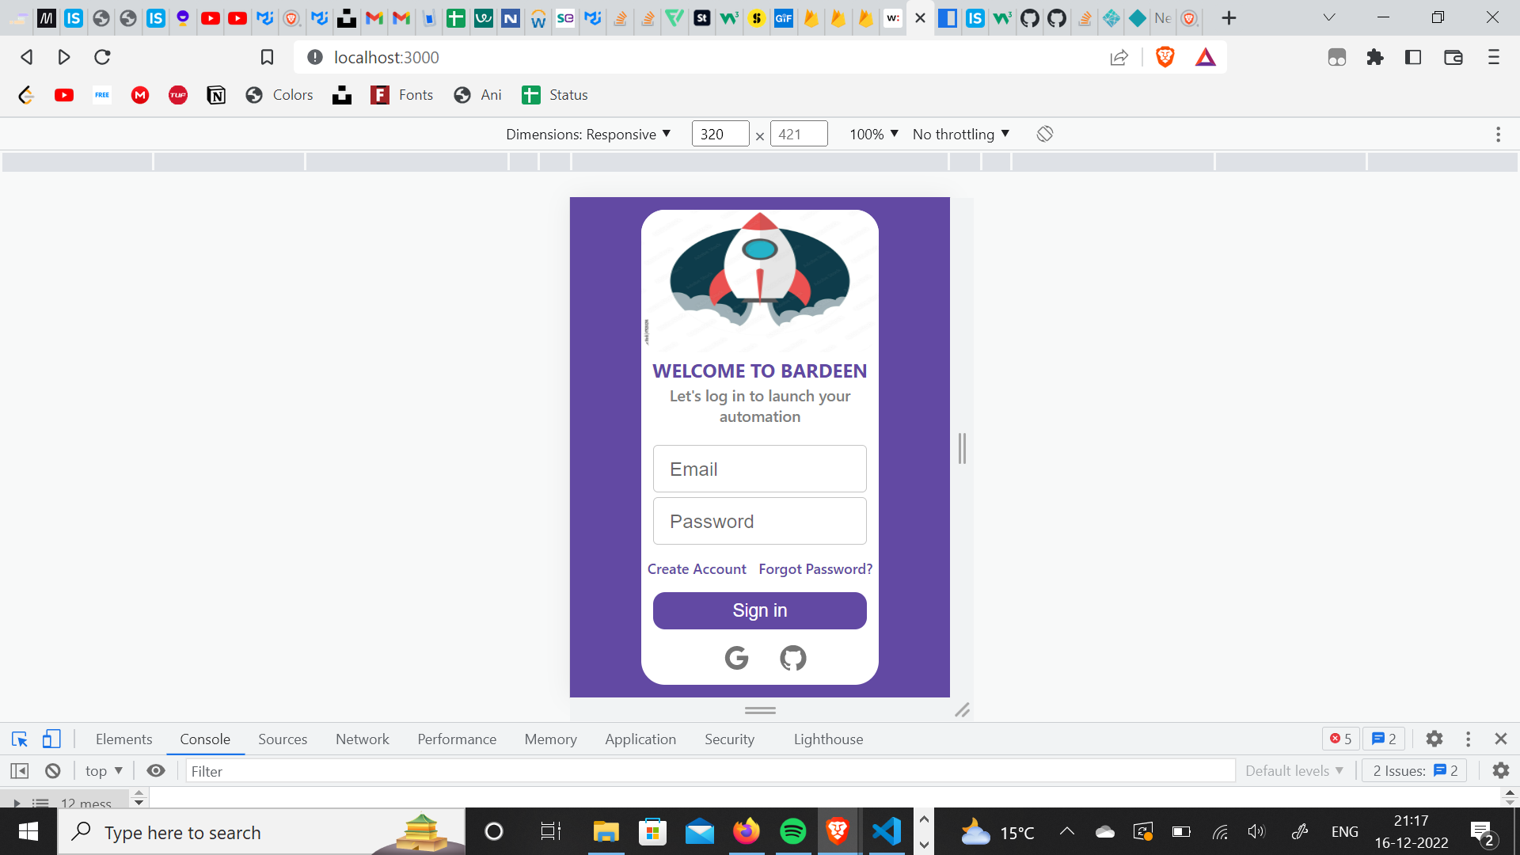The width and height of the screenshot is (1520, 855).
Task: Click the rotate device icon
Action: pyautogui.click(x=1045, y=134)
